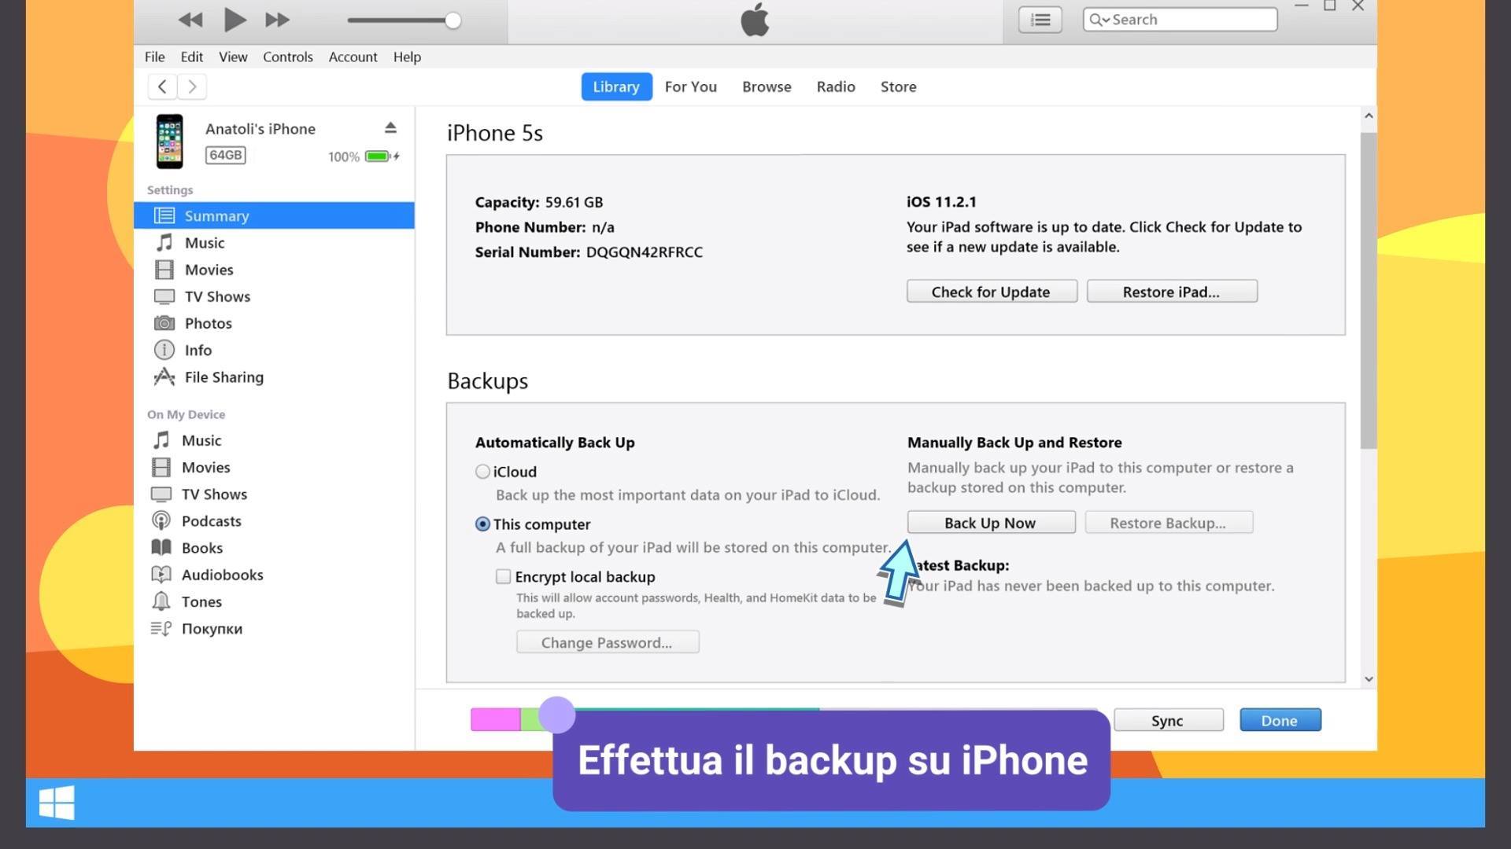The width and height of the screenshot is (1511, 849).
Task: Click the Movies film icon under Settings
Action: [x=164, y=270]
